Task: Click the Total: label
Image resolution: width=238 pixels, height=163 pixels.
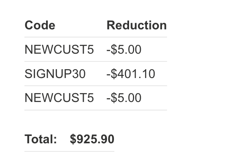Action: click(41, 139)
